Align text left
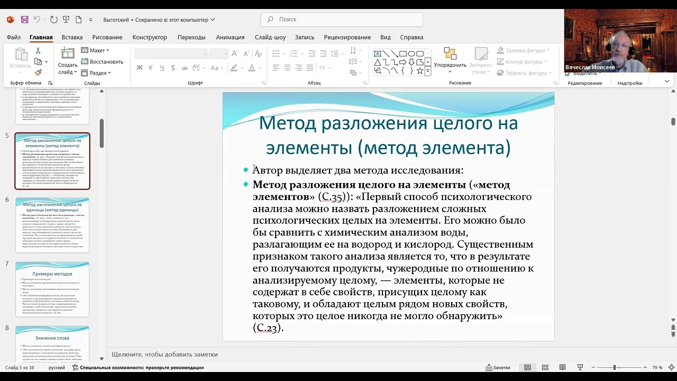The width and height of the screenshot is (677, 381). click(276, 68)
